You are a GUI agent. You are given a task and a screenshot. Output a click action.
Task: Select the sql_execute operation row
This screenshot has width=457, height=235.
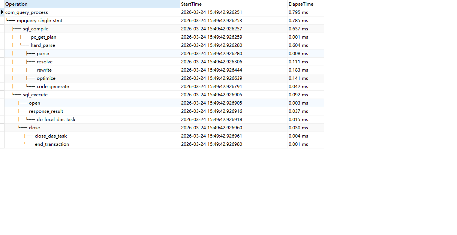[x=35, y=95]
